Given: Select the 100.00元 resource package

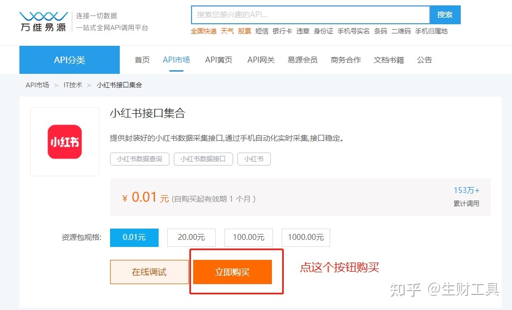Looking at the screenshot, I should 249,238.
